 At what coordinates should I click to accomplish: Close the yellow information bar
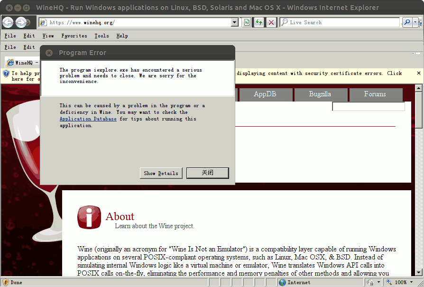tap(419, 73)
